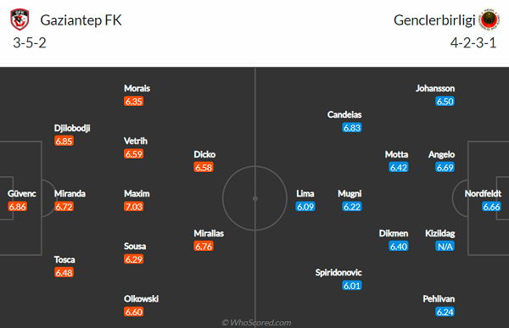Click the WhoScored.com watermark

click(256, 322)
